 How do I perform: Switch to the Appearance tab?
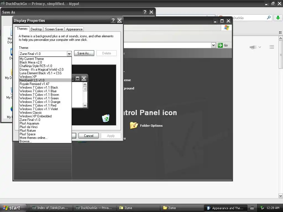74,29
